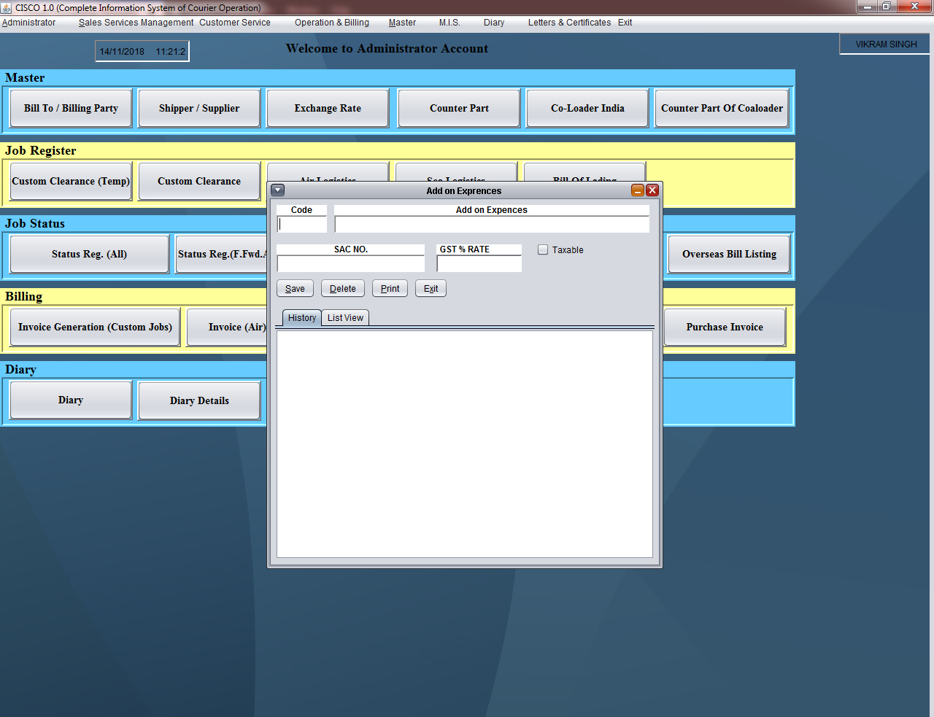Viewport: 934px width, 717px height.
Task: Open Counter Part Of Coaloader master
Action: coord(722,108)
